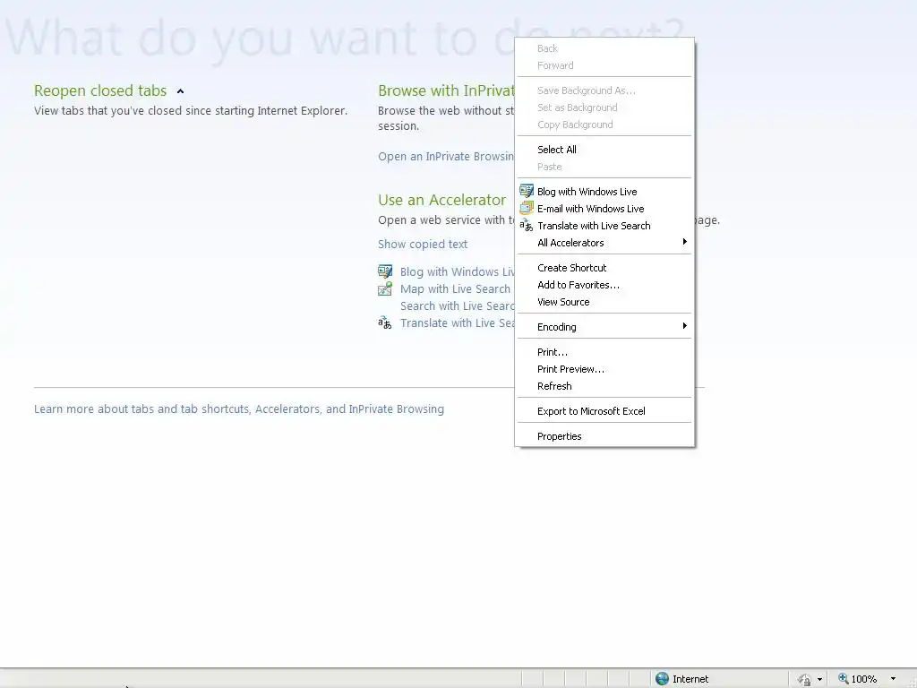
Task: Open the security lock dropdown arrow in status bar
Action: tap(819, 679)
